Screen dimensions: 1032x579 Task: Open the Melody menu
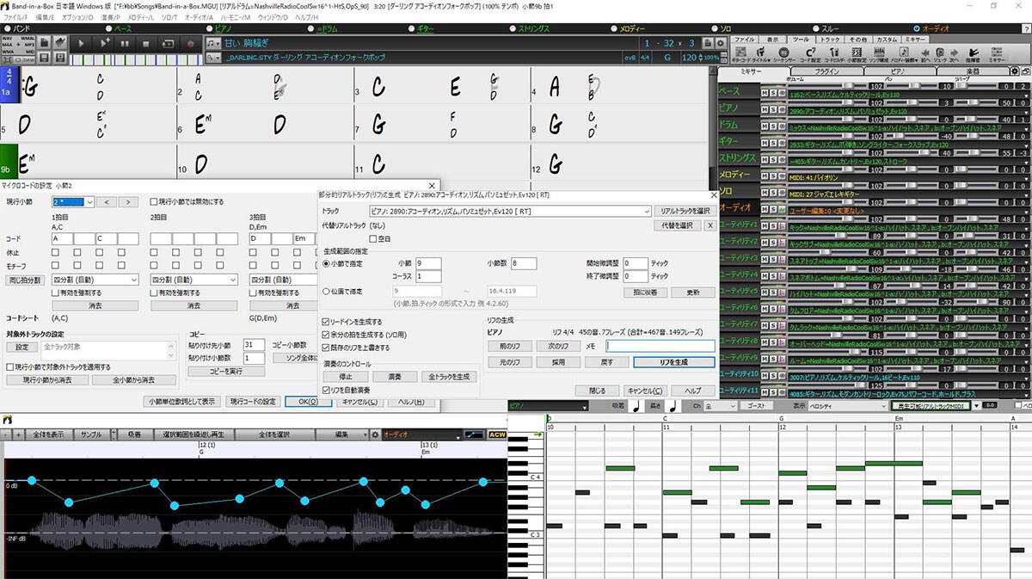click(x=142, y=17)
